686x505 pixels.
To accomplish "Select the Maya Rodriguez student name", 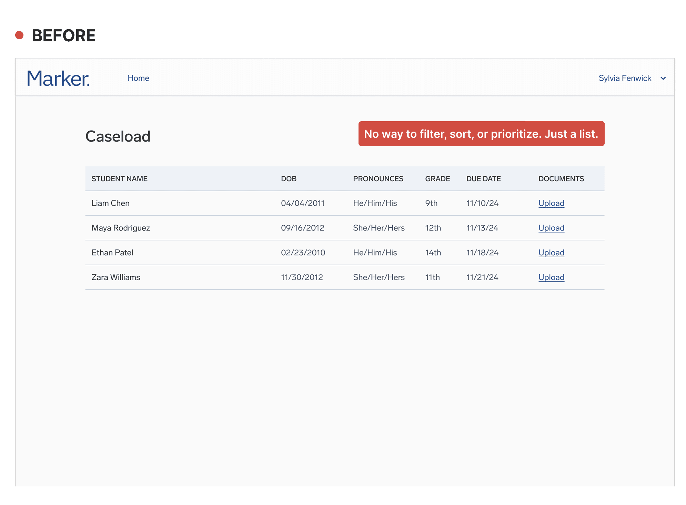I will (121, 228).
